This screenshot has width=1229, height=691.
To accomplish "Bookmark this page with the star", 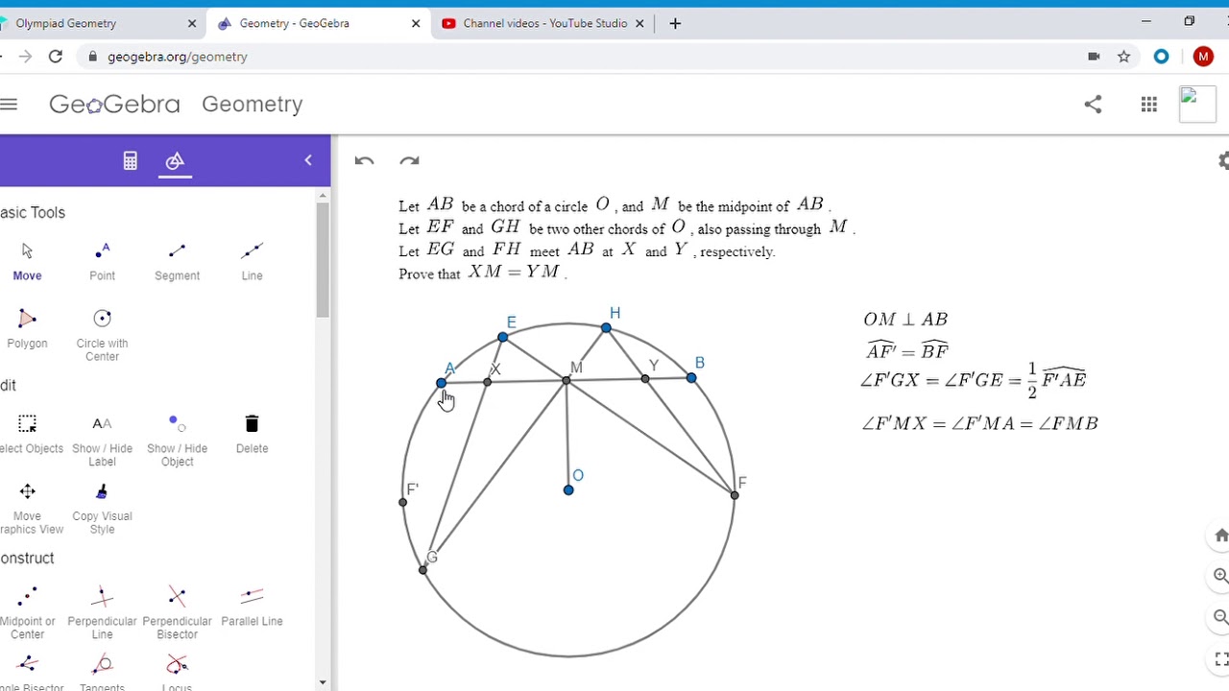I will pyautogui.click(x=1124, y=57).
